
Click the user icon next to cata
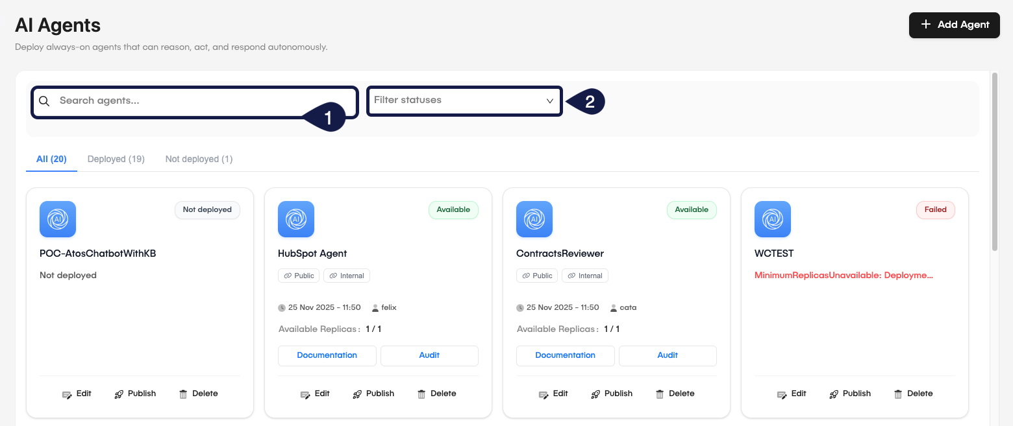click(x=612, y=307)
